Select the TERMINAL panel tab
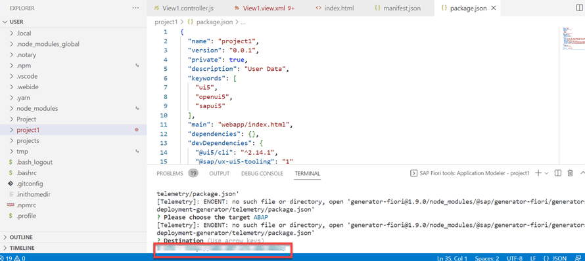This screenshot has width=585, height=261. click(308, 173)
